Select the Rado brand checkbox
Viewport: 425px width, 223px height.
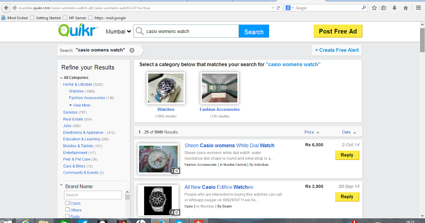[67, 216]
